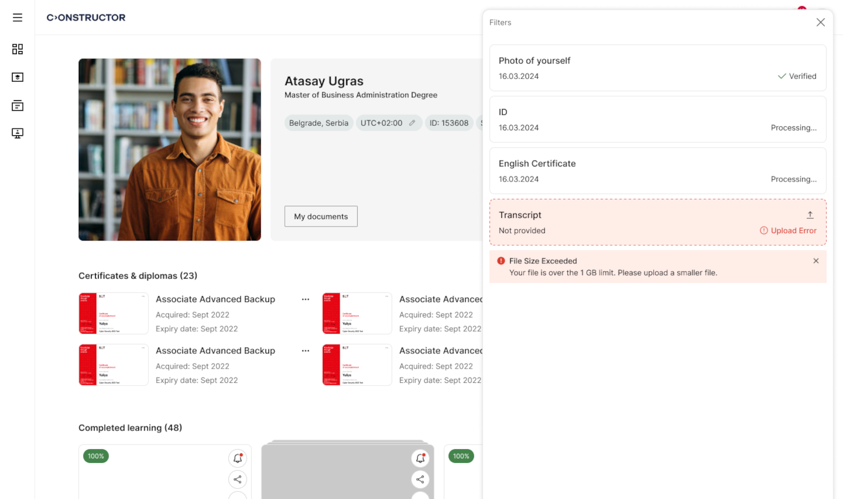Click the Constructor logo
The height and width of the screenshot is (499, 843).
tap(86, 17)
